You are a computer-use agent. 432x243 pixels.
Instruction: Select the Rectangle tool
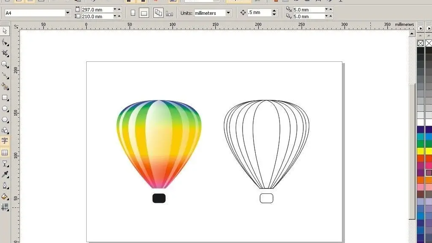click(x=5, y=98)
